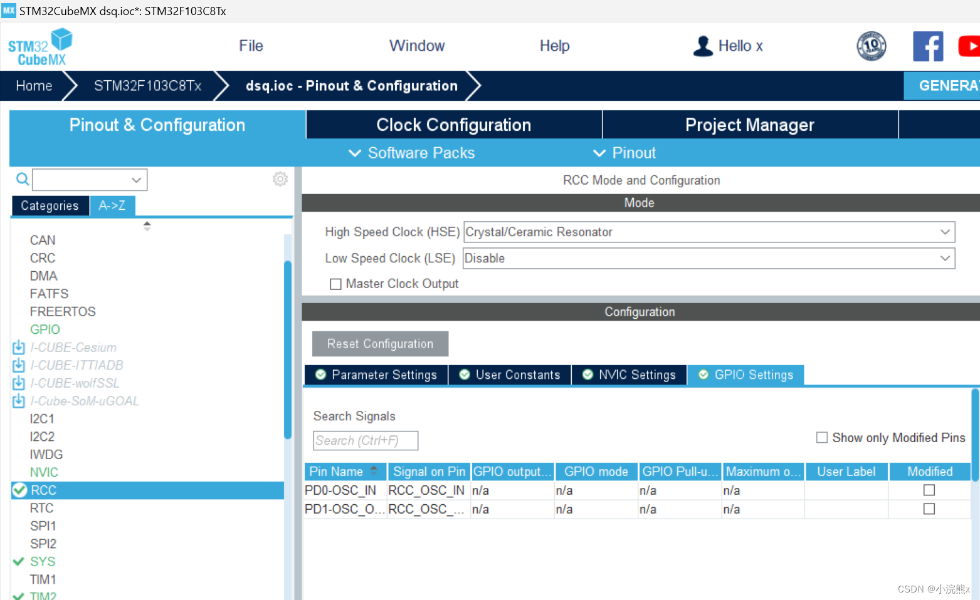Click the GENERATE CODE button
The image size is (980, 600).
942,86
